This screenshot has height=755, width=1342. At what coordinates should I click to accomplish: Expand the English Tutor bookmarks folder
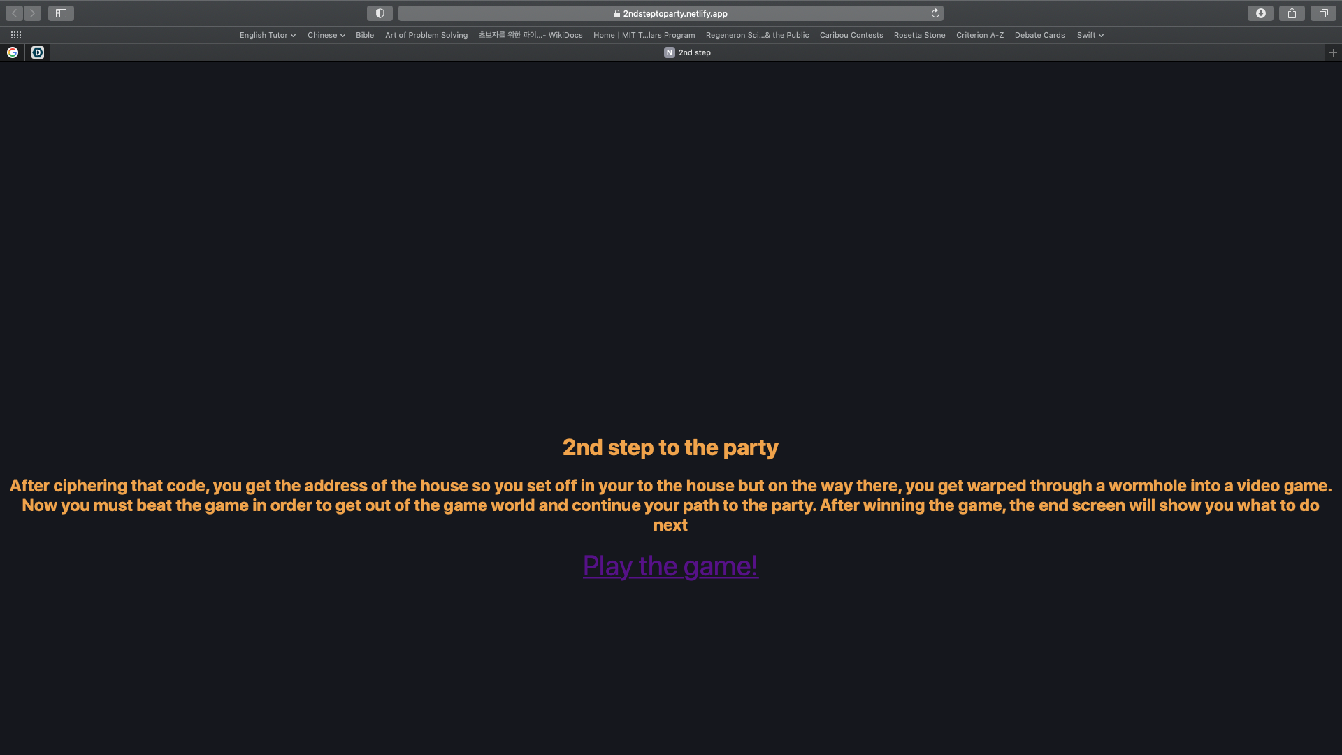click(x=268, y=35)
